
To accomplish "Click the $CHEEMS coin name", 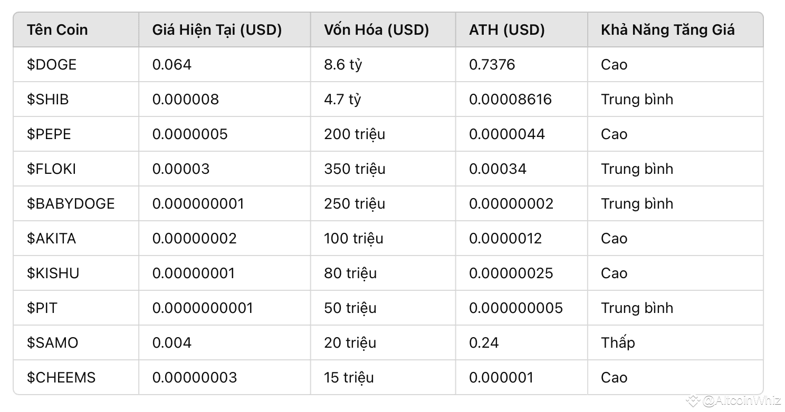I will click(61, 378).
